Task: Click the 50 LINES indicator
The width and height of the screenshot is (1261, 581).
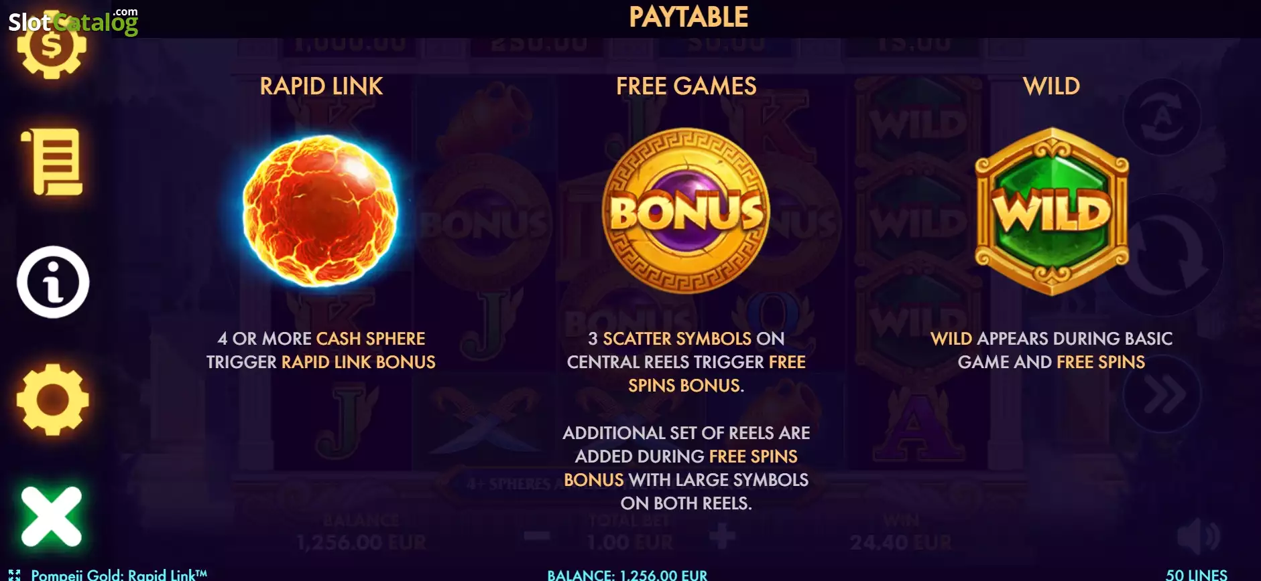Action: (x=1197, y=575)
